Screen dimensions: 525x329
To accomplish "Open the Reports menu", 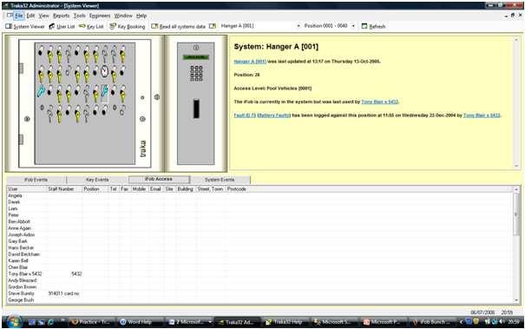I will click(62, 16).
